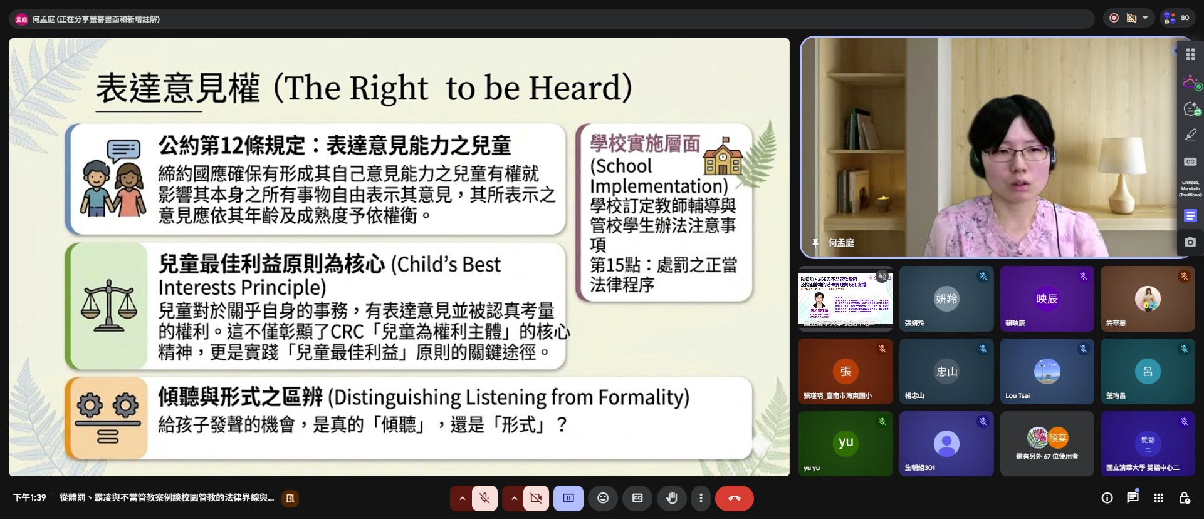Expand video settings arrow beside the camera
The image size is (1204, 520).
coord(514,498)
